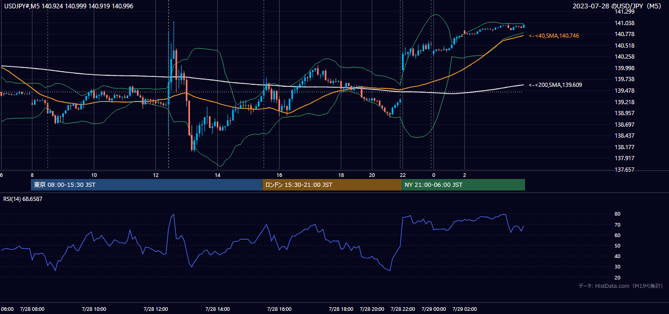
Task: Click price axis value 141.038
Action: coord(625,23)
